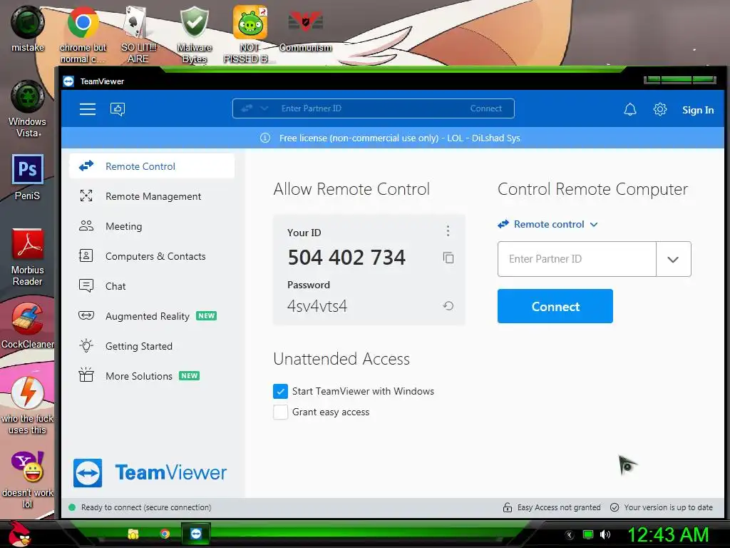The image size is (730, 548).
Task: Click the 12:43 AM clock
Action: 668,535
